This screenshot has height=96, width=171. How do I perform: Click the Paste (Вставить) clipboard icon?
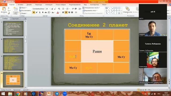[4, 9]
